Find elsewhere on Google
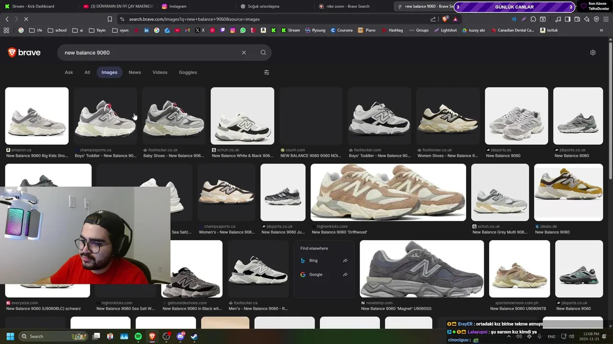The height and width of the screenshot is (344, 613). tap(316, 274)
